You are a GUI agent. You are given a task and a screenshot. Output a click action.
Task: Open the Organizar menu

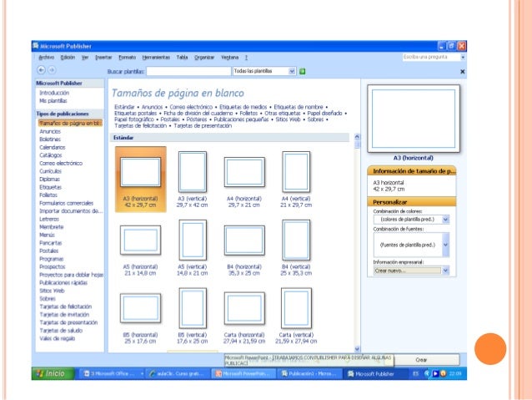point(204,58)
